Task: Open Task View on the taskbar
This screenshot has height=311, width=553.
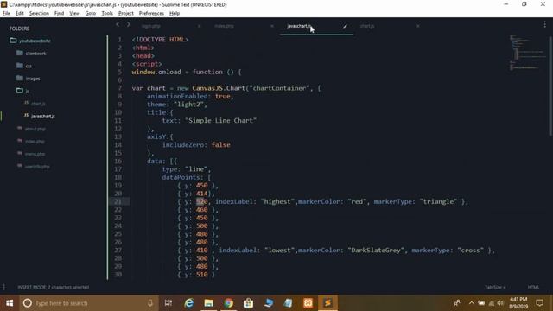Action: pos(168,303)
